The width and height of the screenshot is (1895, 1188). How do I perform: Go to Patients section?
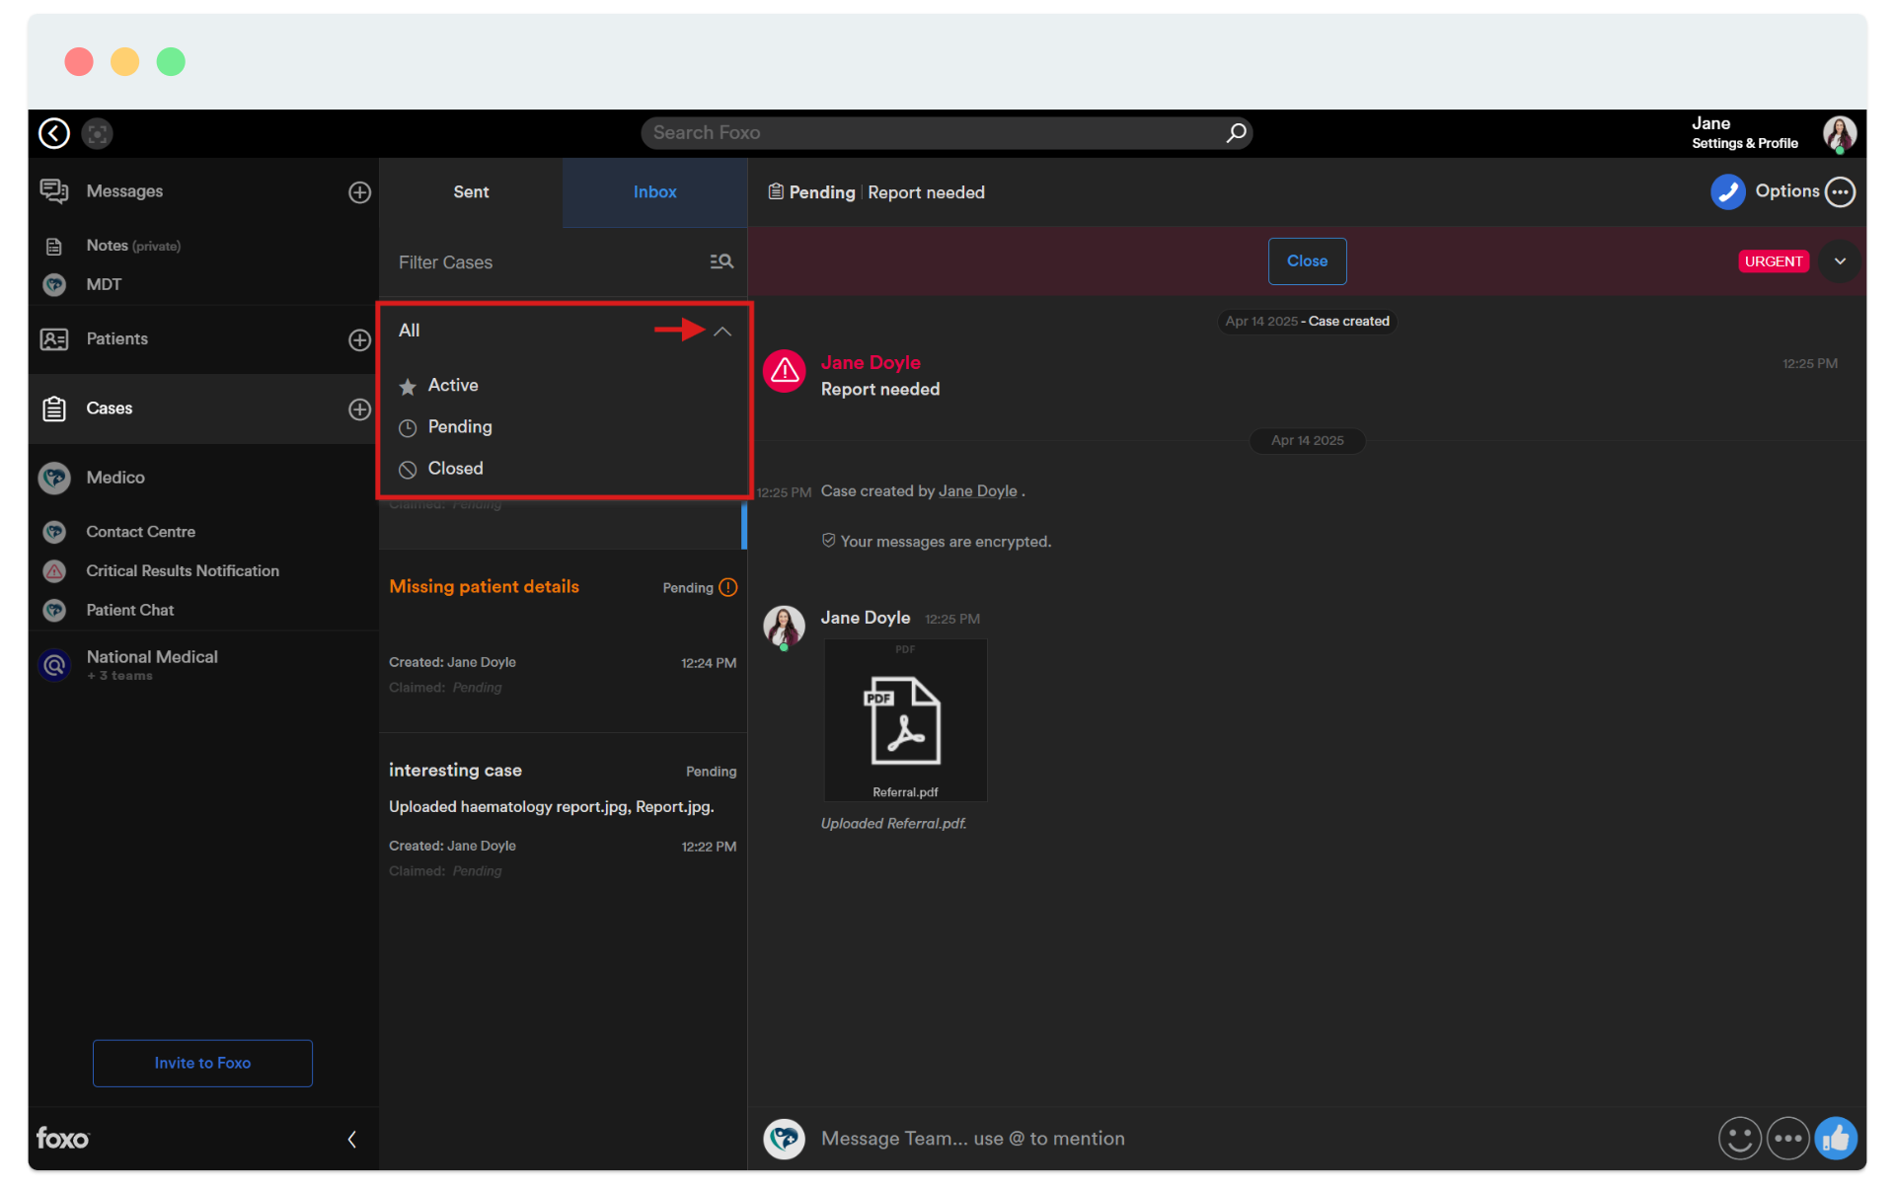coord(116,339)
